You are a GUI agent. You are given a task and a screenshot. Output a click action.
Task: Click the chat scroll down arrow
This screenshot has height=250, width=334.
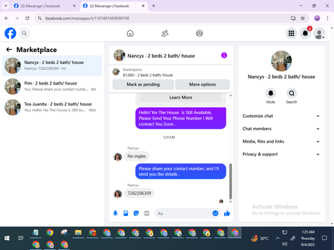pos(230,202)
